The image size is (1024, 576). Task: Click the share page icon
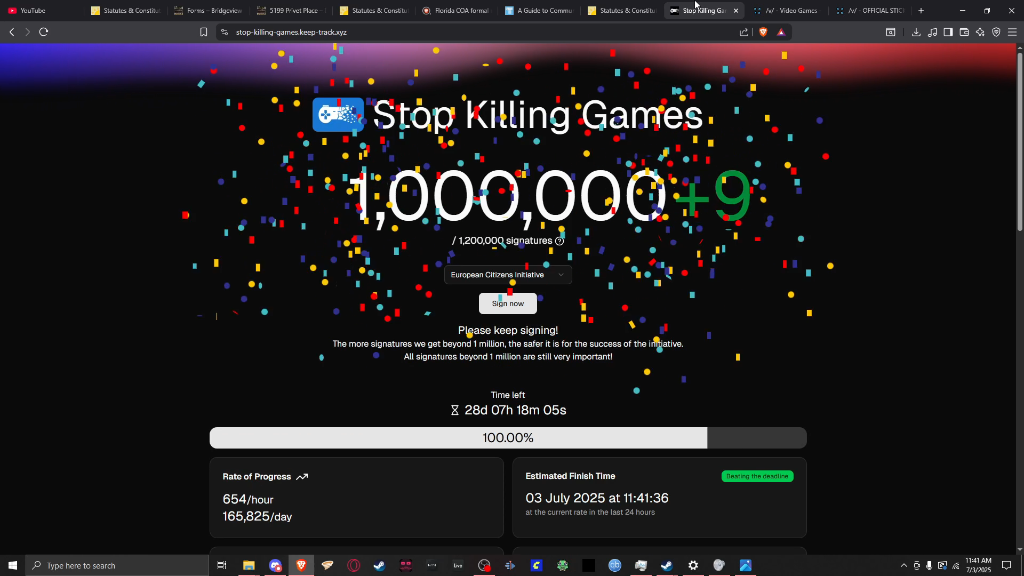click(744, 32)
